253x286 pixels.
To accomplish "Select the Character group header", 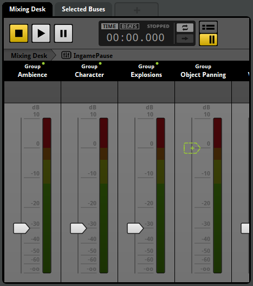I will pyautogui.click(x=89, y=71).
